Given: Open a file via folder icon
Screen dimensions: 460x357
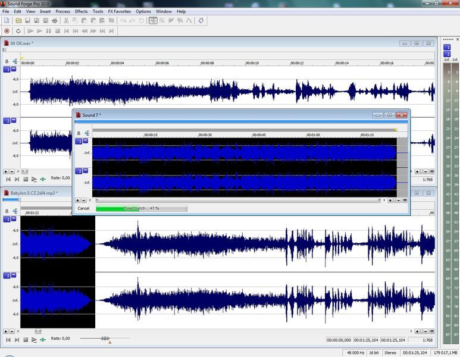Looking at the screenshot, I should coord(18,21).
